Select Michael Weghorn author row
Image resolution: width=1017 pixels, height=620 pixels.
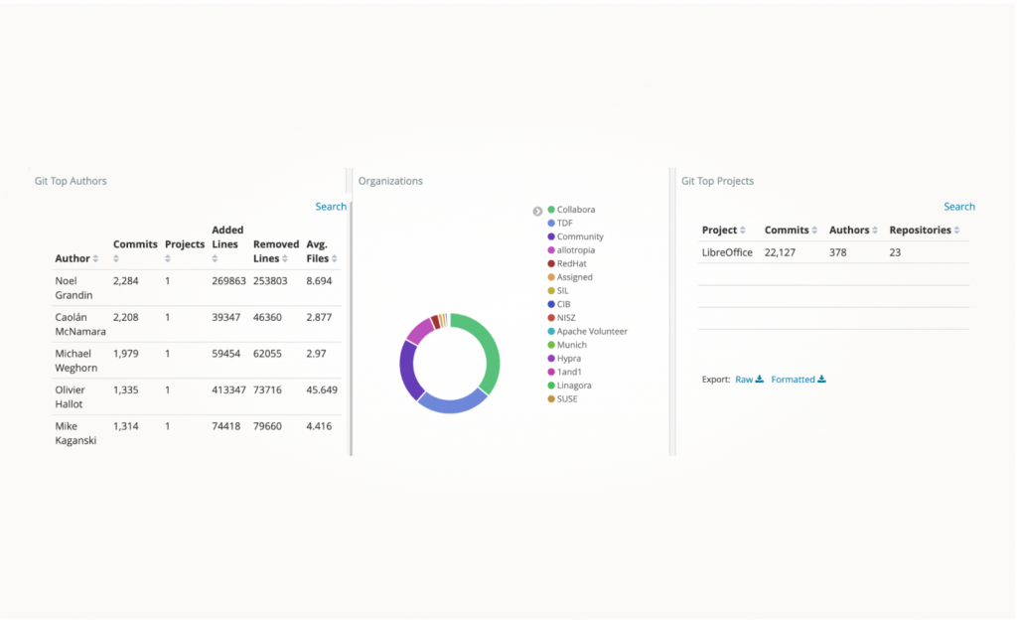coord(197,361)
